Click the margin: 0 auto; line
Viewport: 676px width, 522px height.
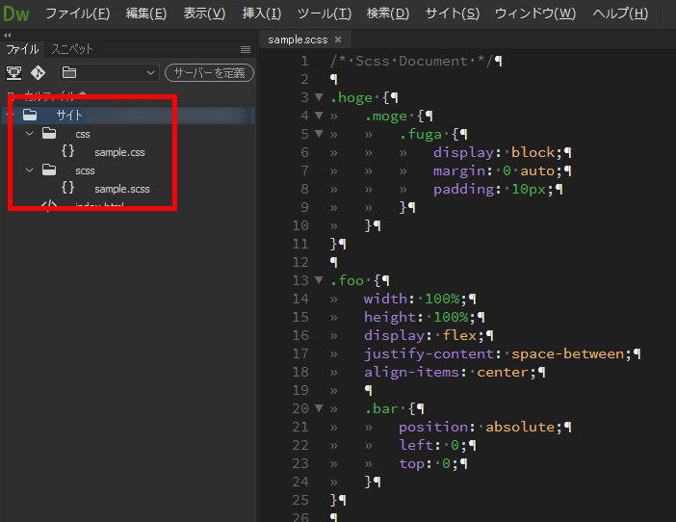(x=498, y=171)
